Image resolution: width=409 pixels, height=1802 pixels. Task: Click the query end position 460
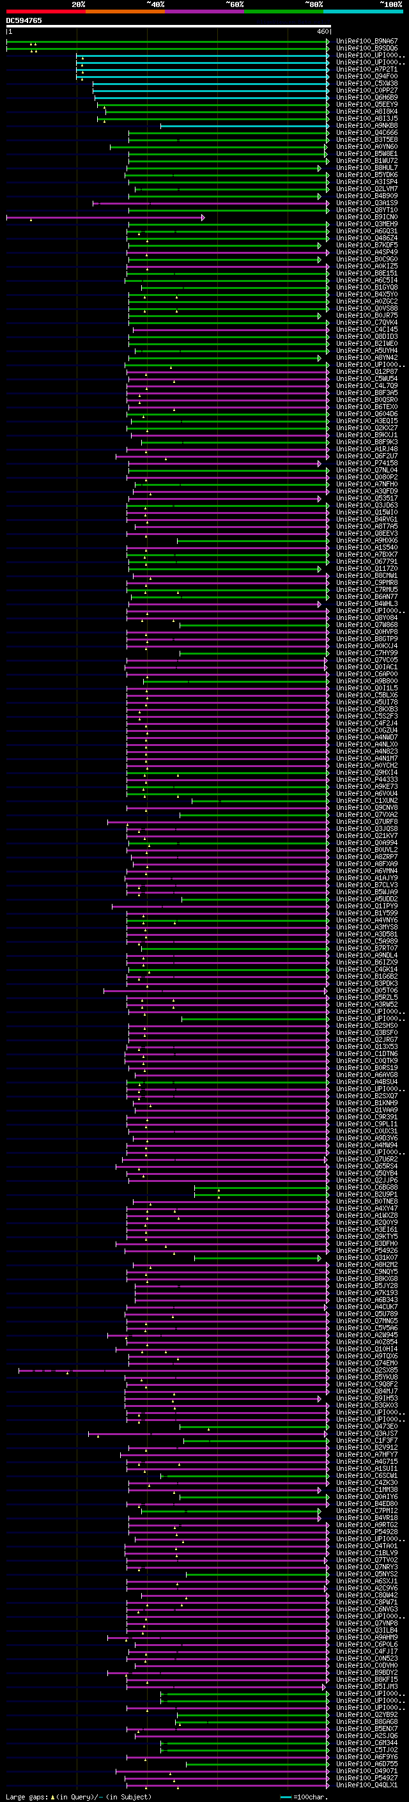(x=322, y=31)
